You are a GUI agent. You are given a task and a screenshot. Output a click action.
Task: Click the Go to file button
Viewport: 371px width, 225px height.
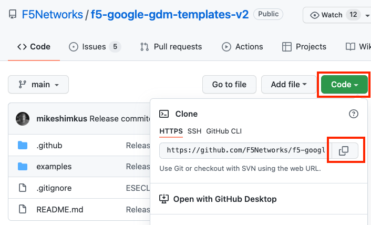point(229,85)
